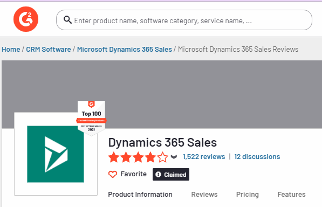
Task: Click the G2 logo icon
Action: 26,19
